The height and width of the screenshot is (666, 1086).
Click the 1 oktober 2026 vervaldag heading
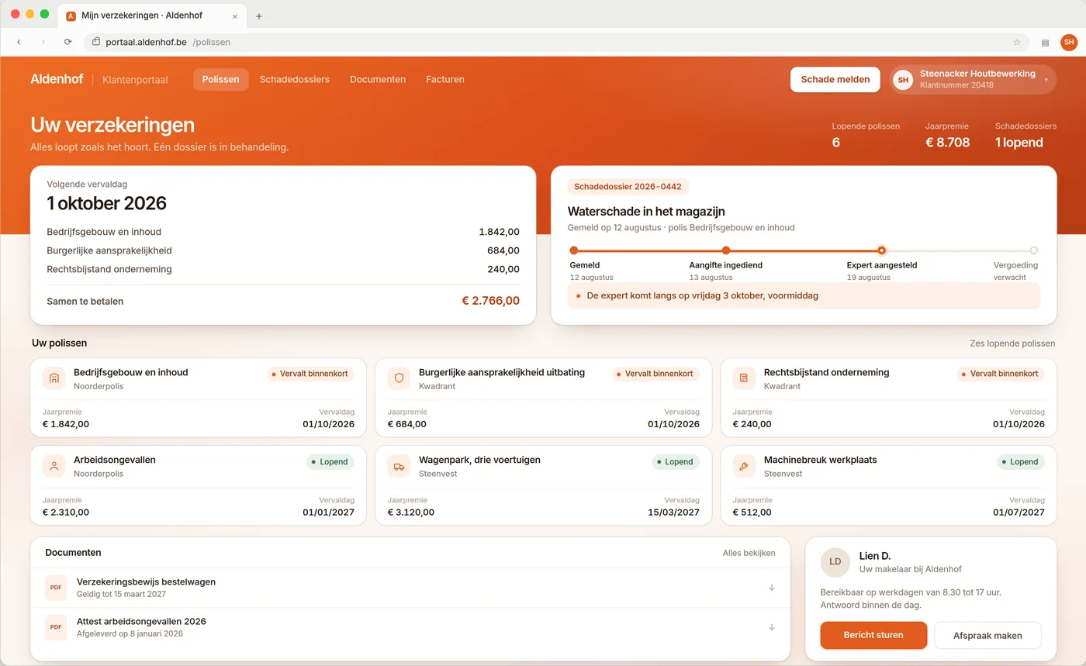tap(107, 203)
